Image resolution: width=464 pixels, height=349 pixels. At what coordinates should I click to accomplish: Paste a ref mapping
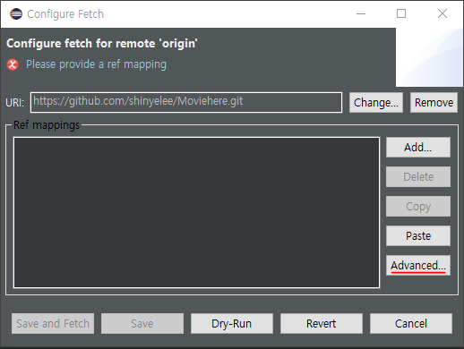pos(418,235)
